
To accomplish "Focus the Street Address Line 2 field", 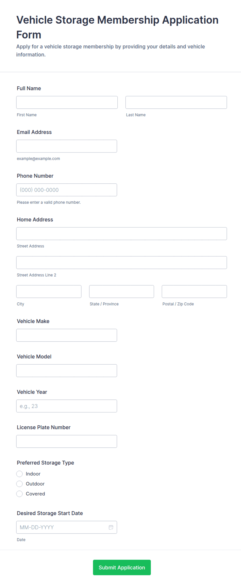I will (122, 262).
